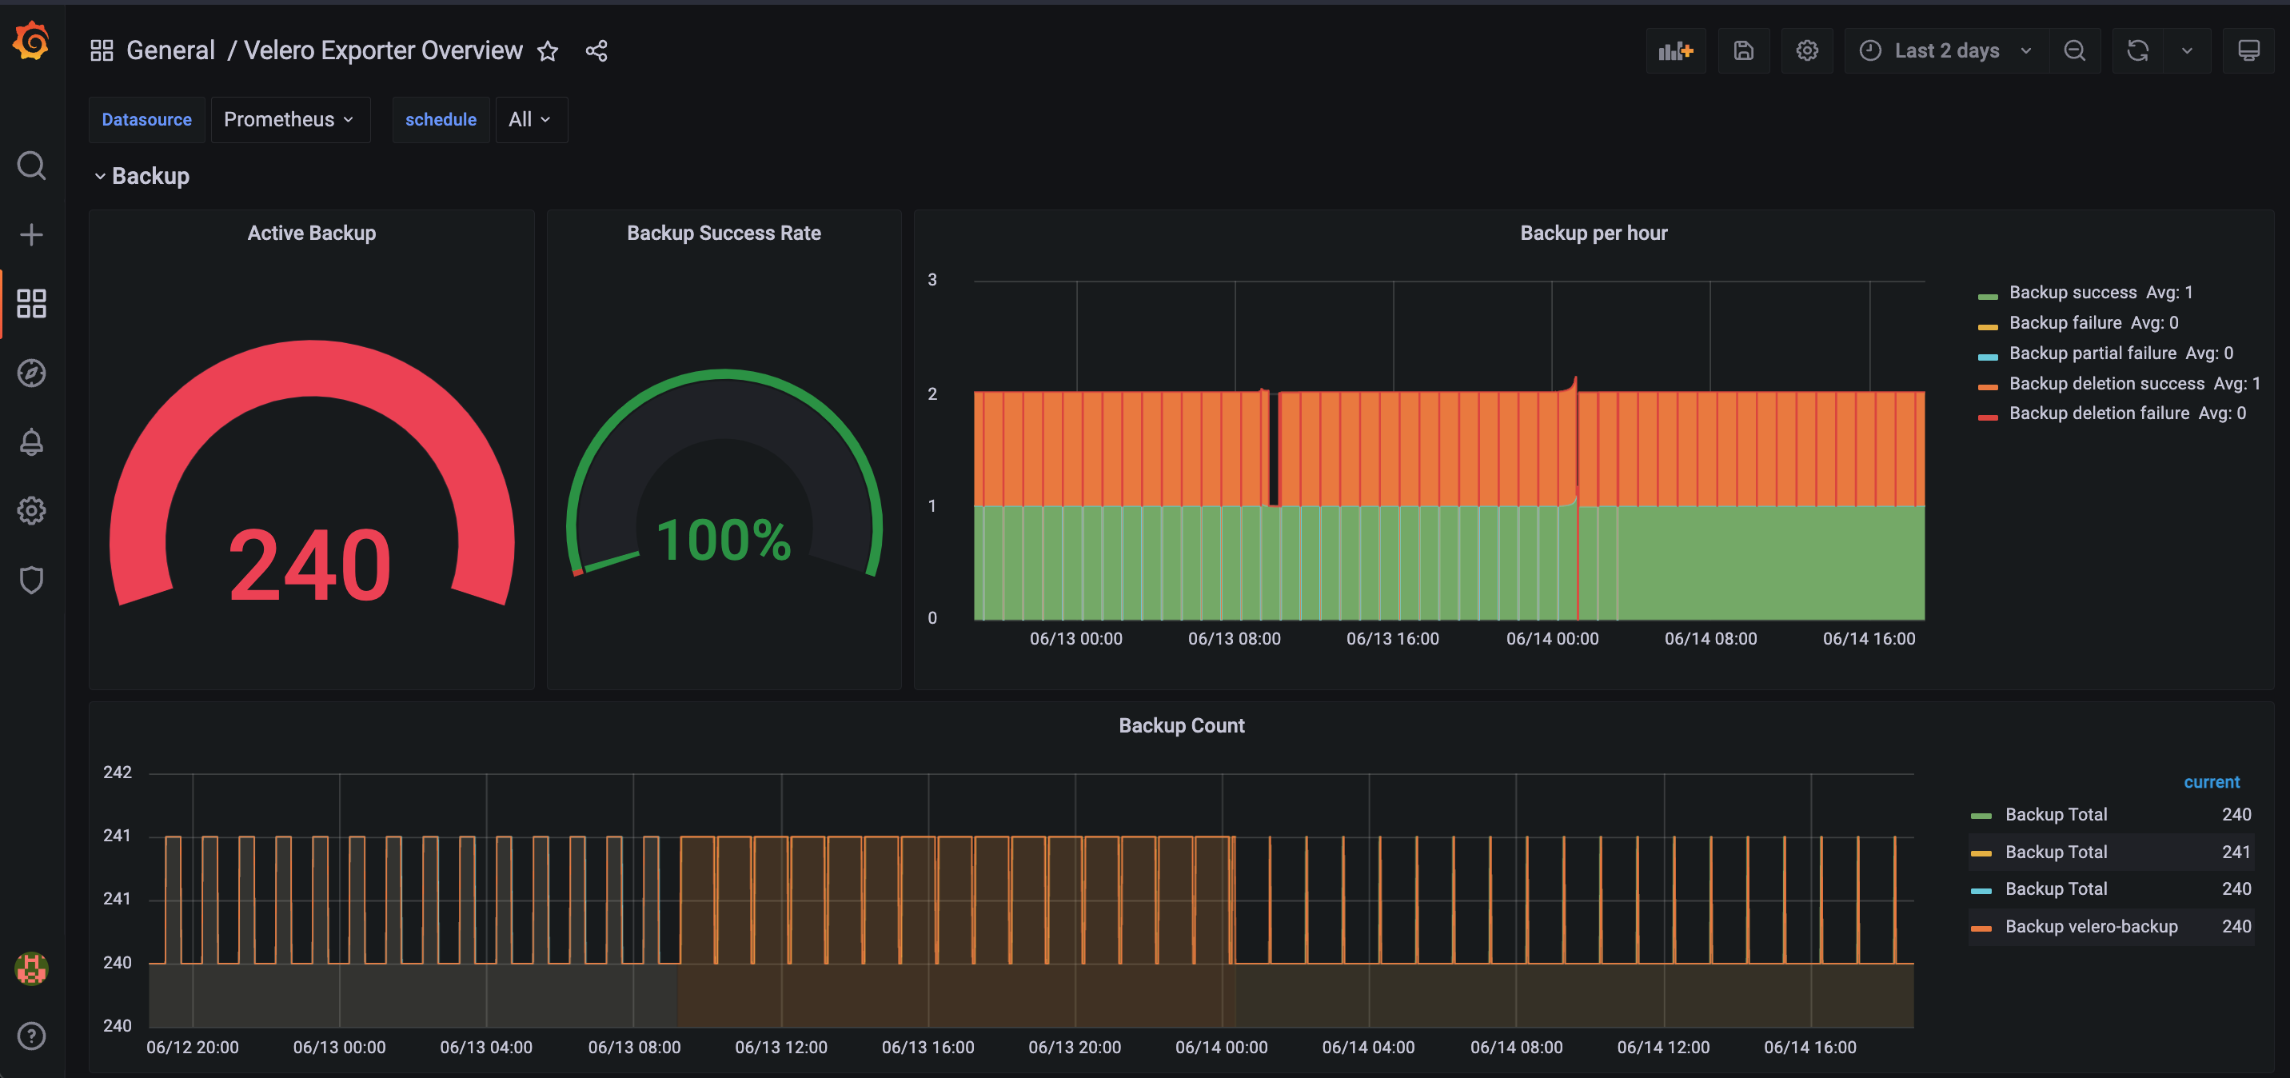Viewport: 2290px width, 1078px height.
Task: Open the Prometheus datasource dropdown
Action: [x=289, y=119]
